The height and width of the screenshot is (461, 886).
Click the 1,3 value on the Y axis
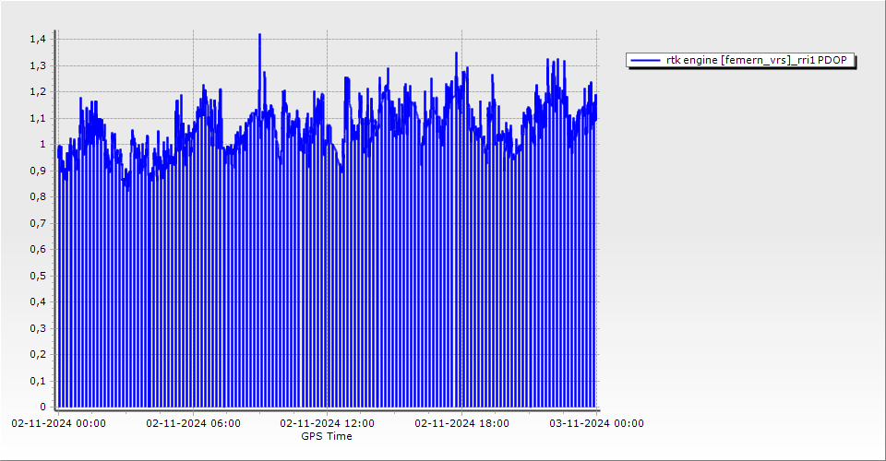[x=37, y=66]
